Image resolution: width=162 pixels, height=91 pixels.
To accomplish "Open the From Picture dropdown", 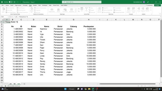I will pos(21,8).
